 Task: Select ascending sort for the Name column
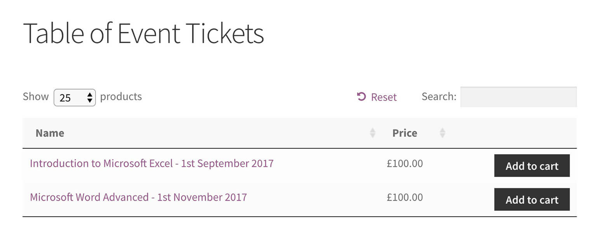coord(373,131)
